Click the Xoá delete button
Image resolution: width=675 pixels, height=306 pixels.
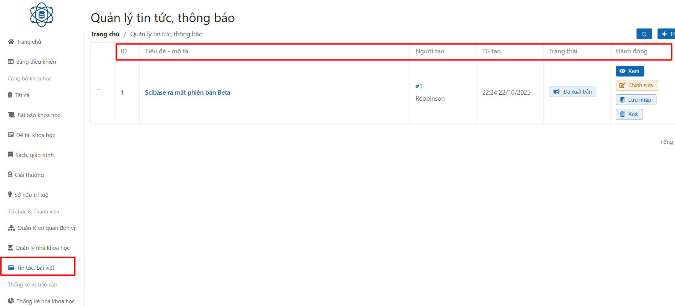[629, 114]
